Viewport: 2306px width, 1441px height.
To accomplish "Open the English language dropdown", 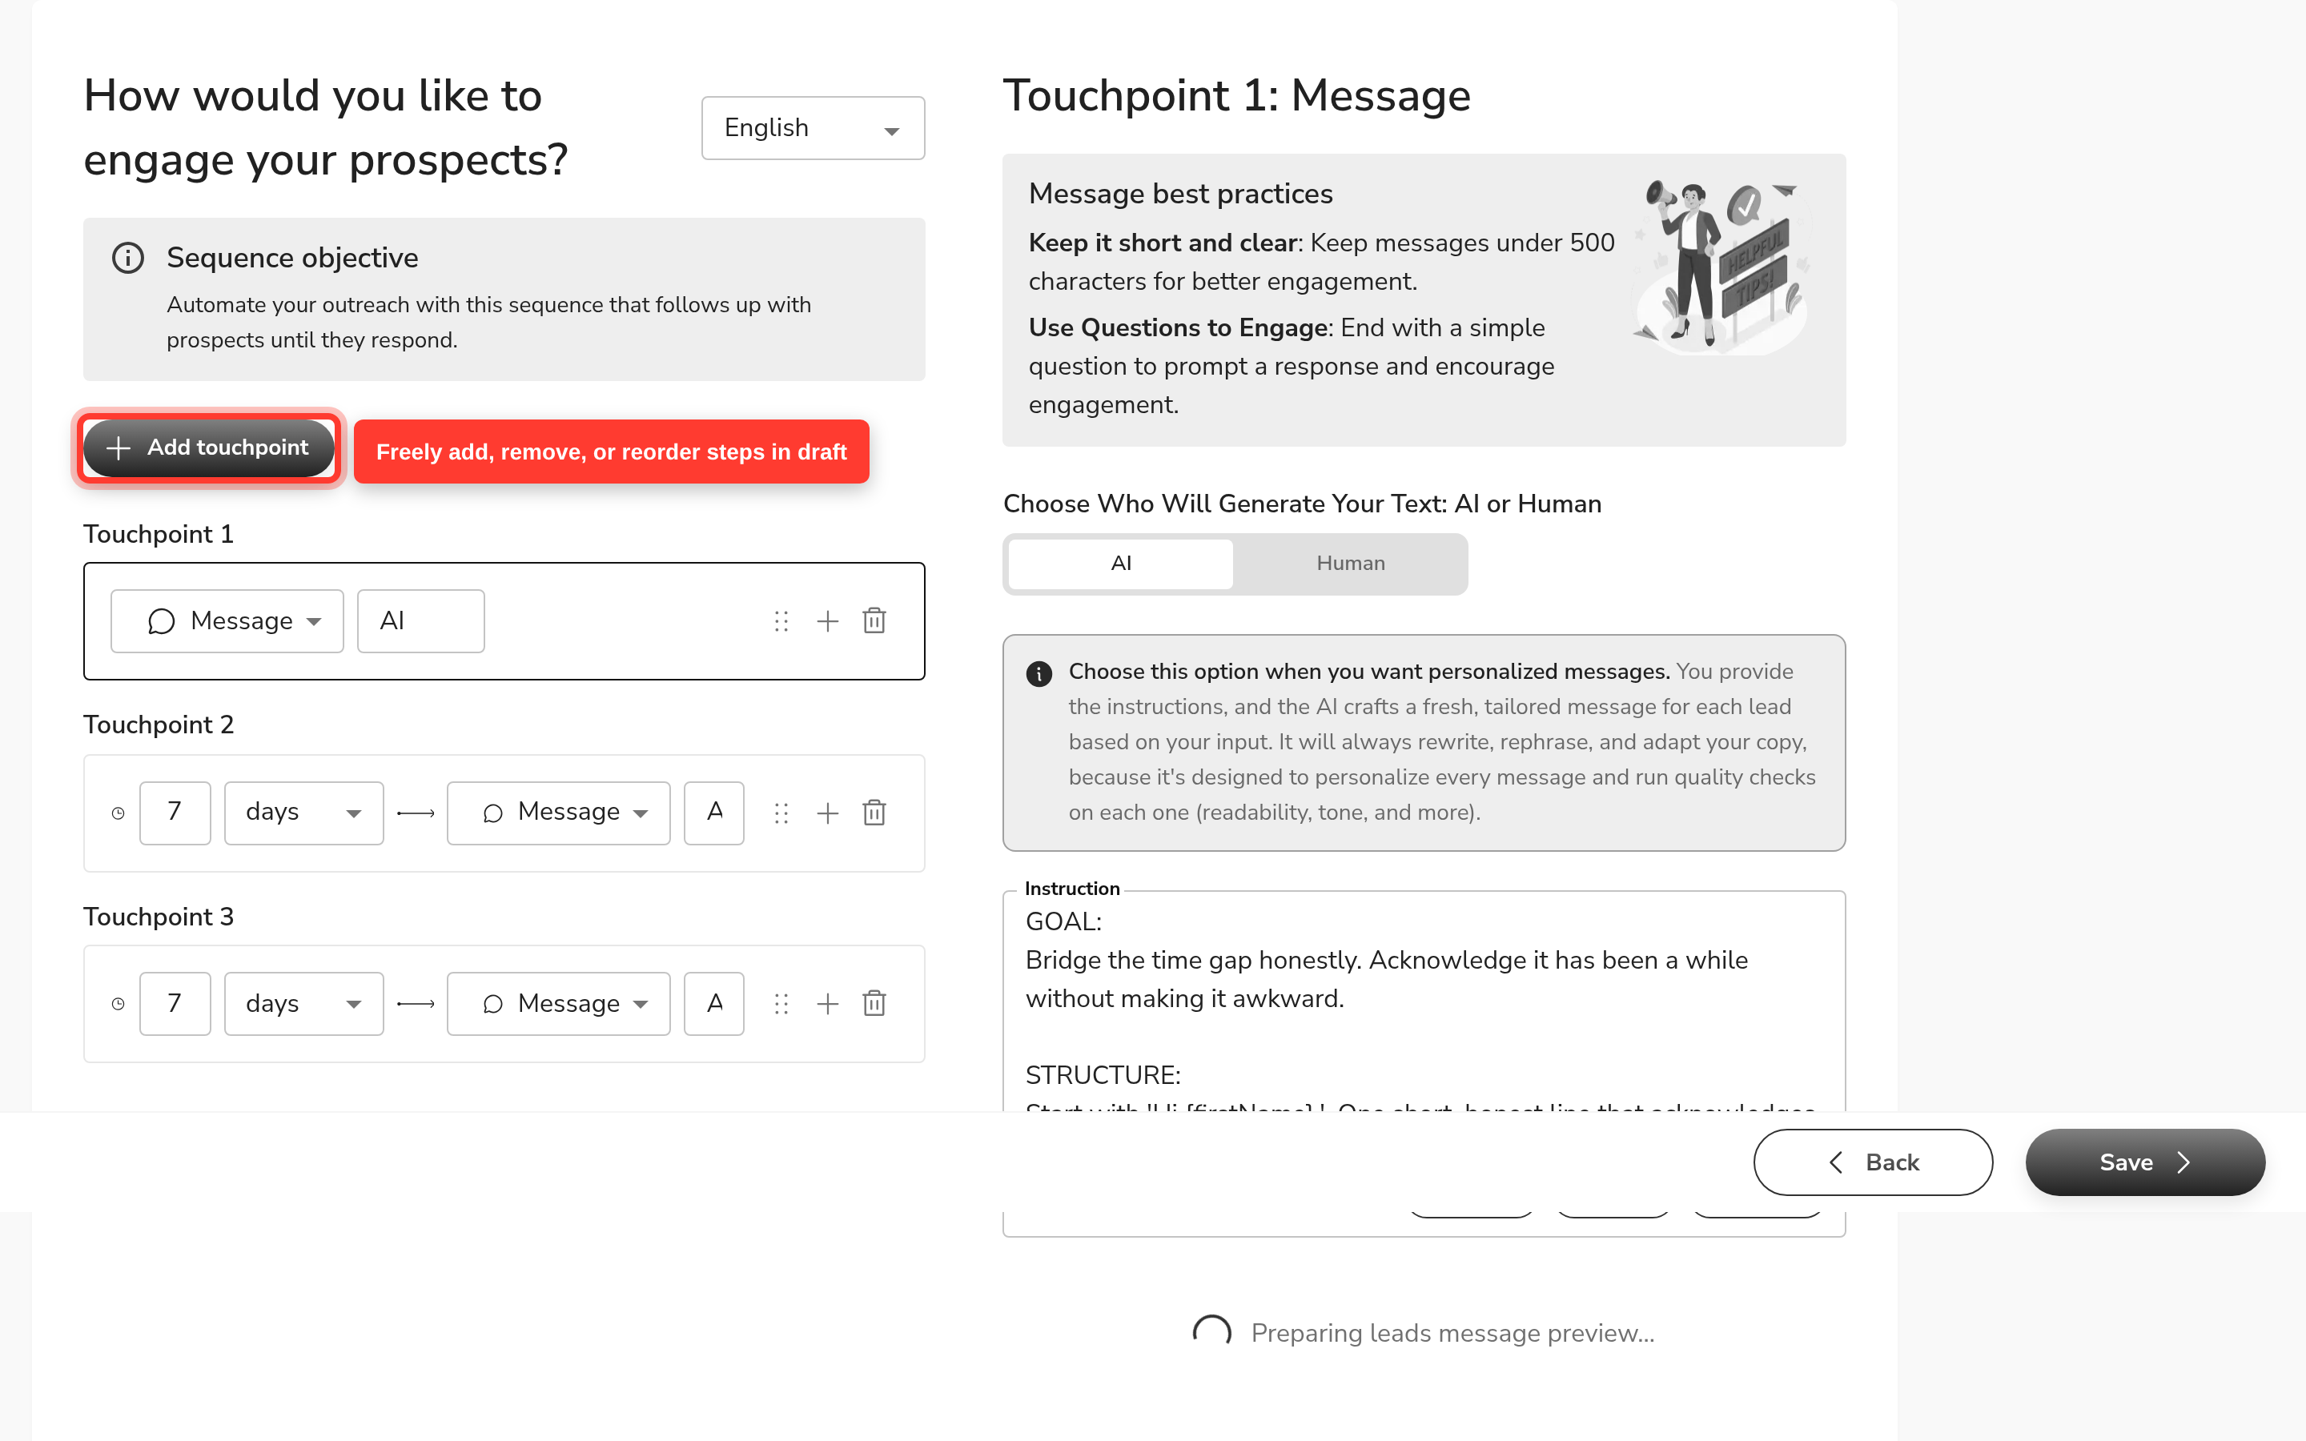I will [x=813, y=128].
